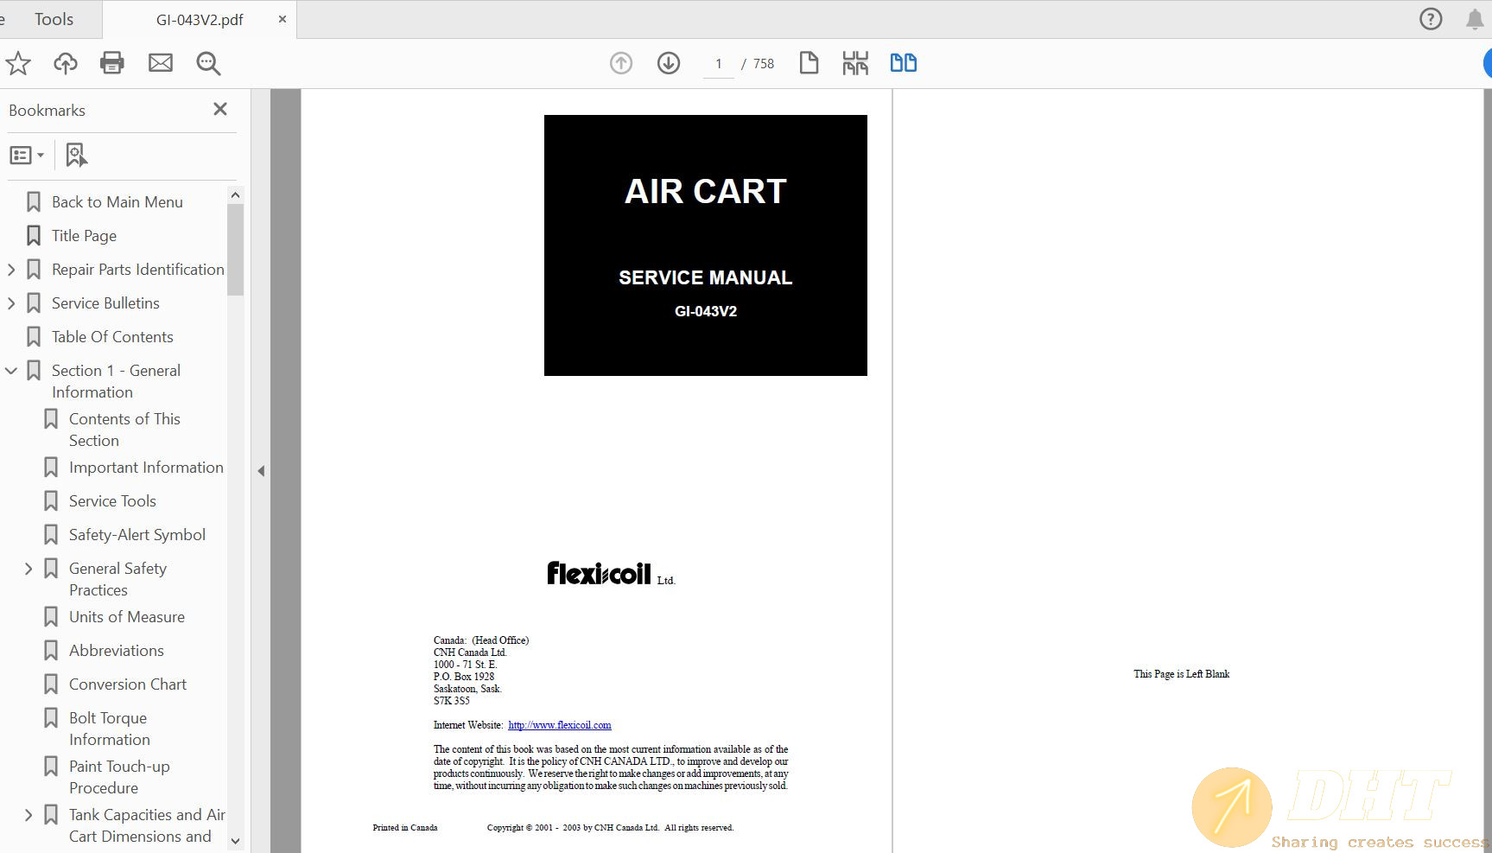Screen dimensions: 1492x853
Task: Click the star bookmark icon in toolbar
Action: [18, 63]
